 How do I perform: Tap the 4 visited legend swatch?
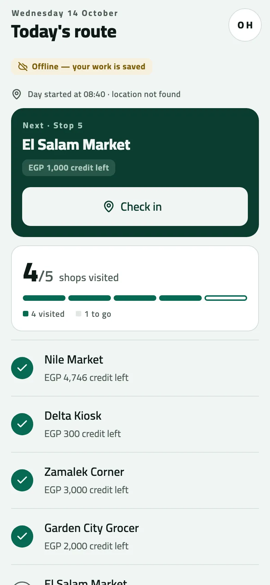(25, 314)
